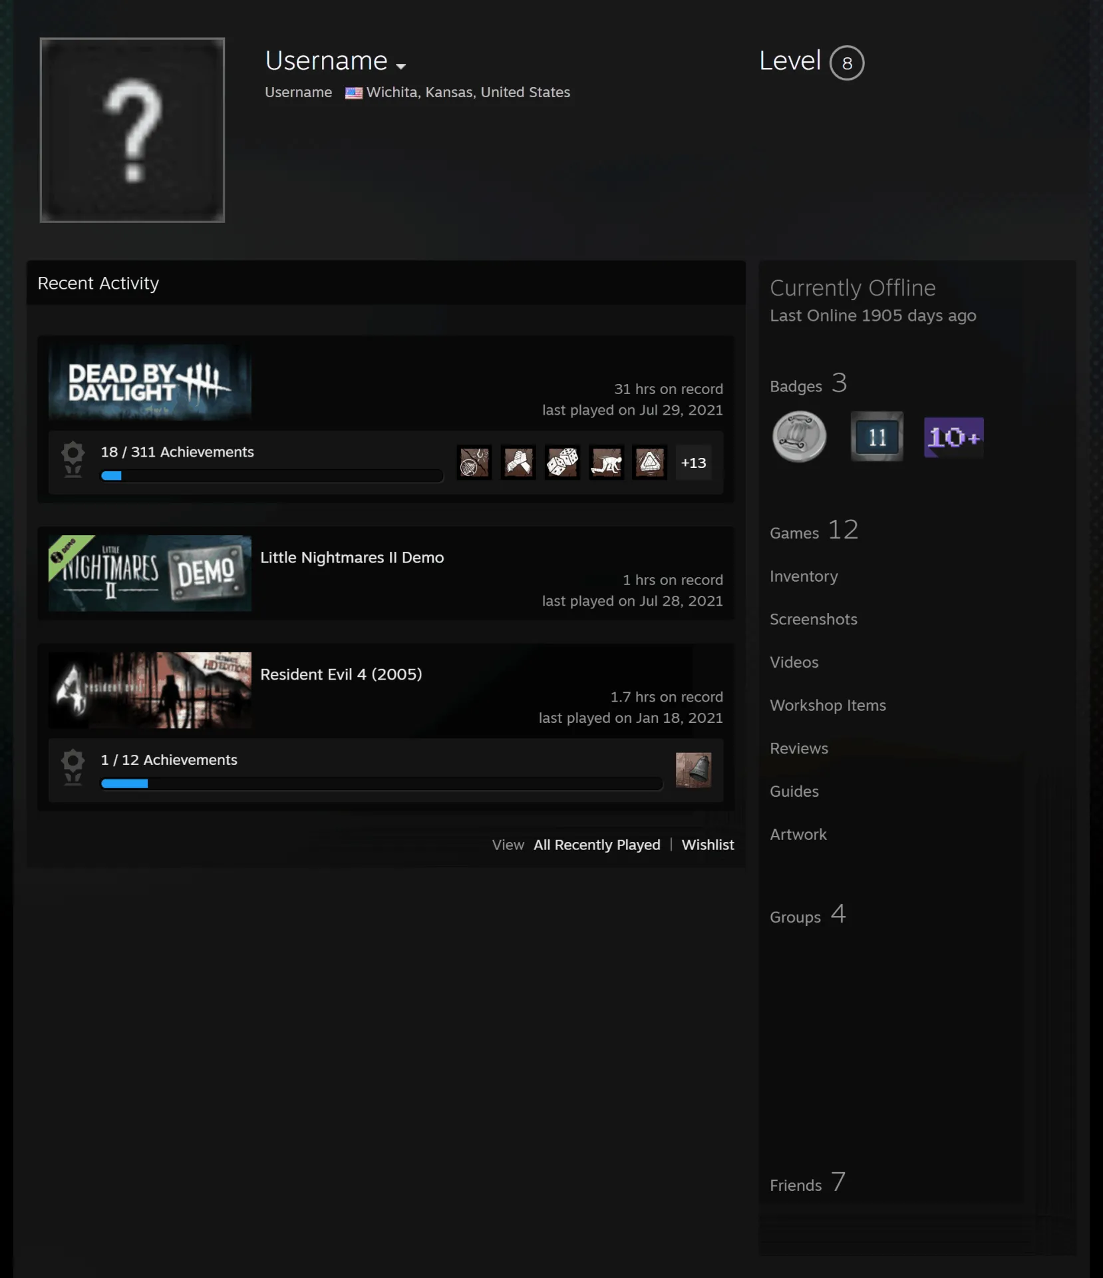Screen dimensions: 1103x1278
Task: Click the years of service 11 badge
Action: tap(877, 437)
